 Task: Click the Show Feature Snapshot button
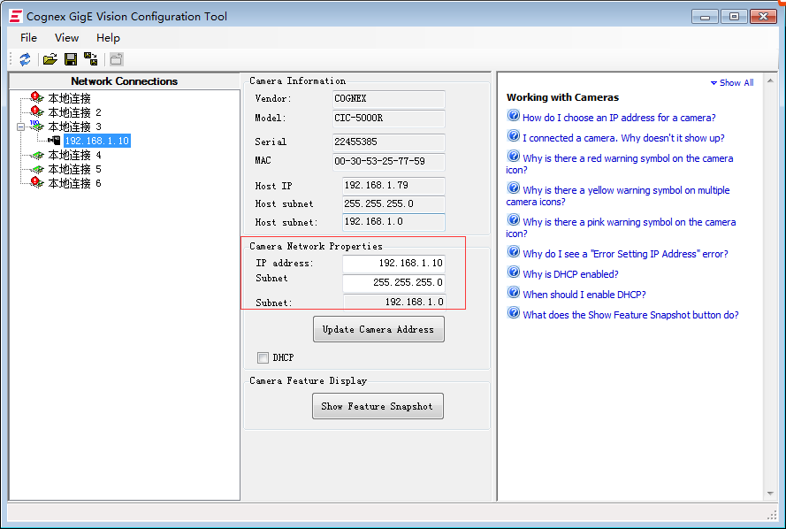(x=378, y=406)
